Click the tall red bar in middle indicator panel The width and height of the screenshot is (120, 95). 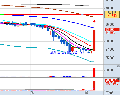pos(94,72)
